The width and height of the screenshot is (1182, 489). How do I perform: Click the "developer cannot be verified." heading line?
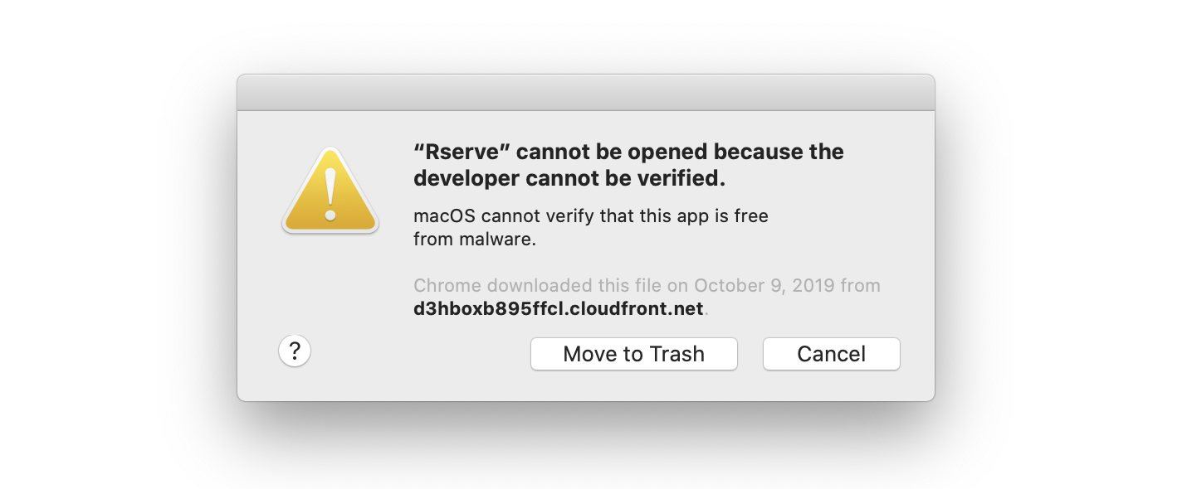click(x=569, y=178)
